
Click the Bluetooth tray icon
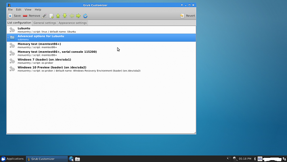tap(255, 159)
